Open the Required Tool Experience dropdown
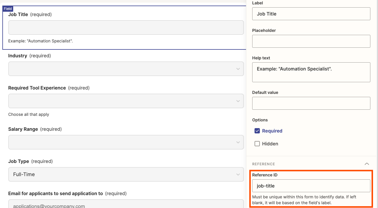This screenshot has height=208, width=378. [x=126, y=101]
